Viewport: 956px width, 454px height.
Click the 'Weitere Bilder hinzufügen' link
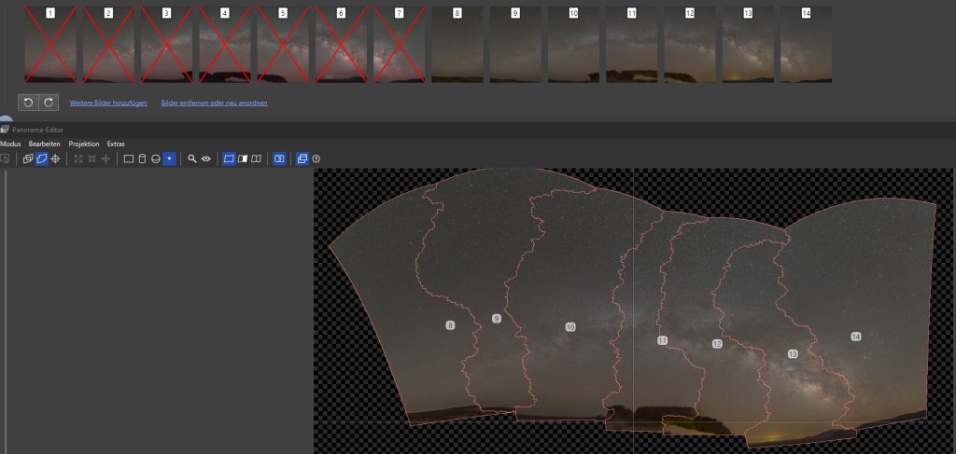pyautogui.click(x=108, y=103)
